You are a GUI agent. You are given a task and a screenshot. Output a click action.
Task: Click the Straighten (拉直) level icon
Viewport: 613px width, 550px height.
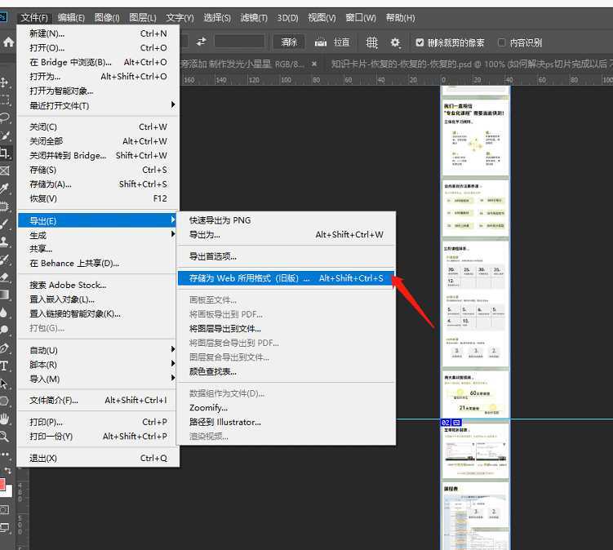322,42
